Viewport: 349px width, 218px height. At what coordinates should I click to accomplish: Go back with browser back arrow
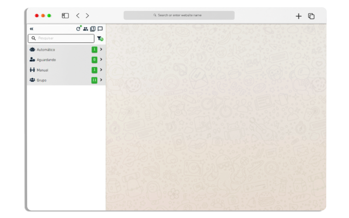point(78,16)
